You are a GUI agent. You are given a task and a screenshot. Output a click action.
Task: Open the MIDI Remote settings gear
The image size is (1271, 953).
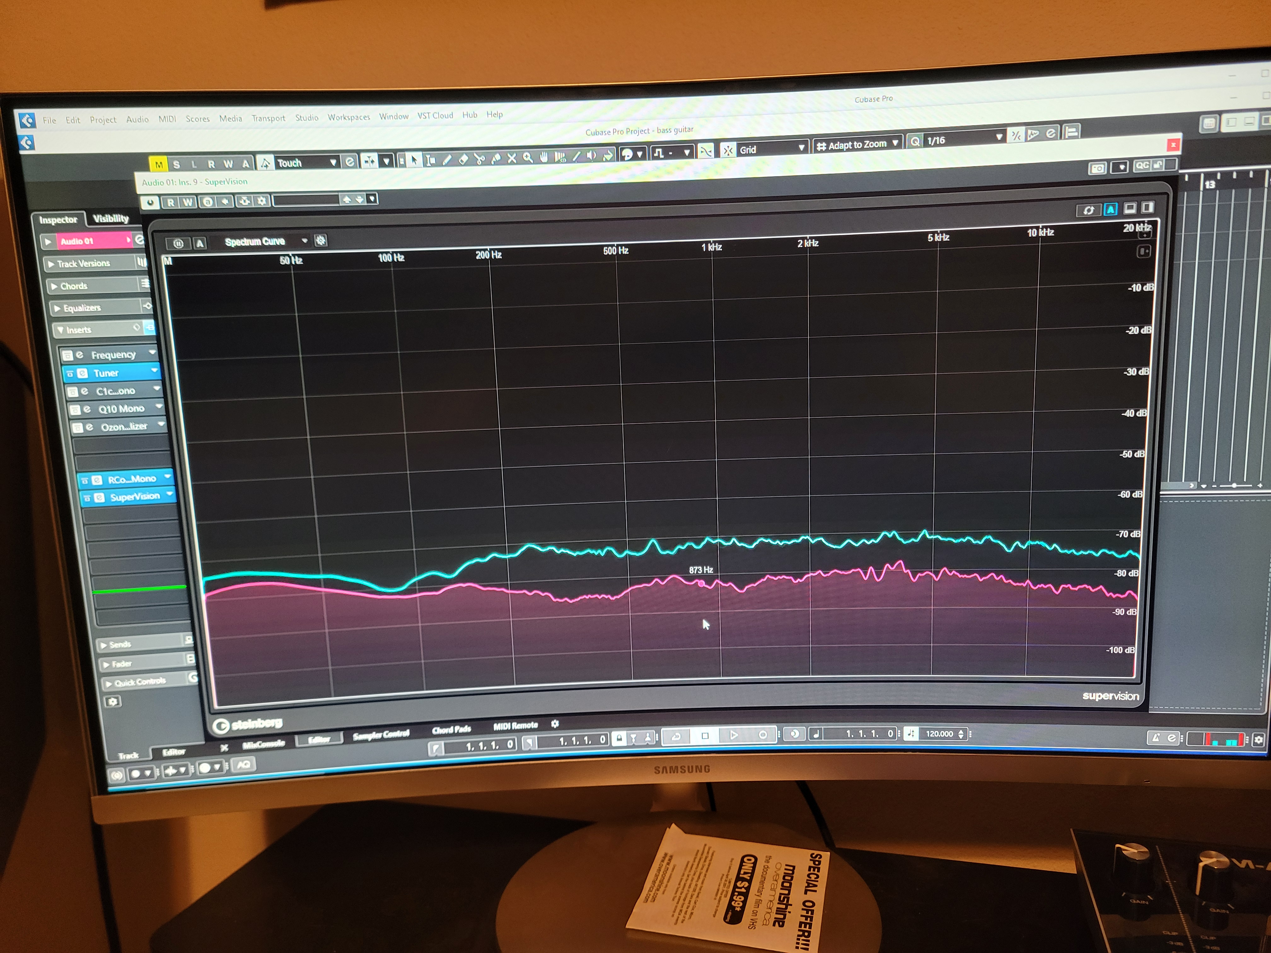click(x=554, y=724)
